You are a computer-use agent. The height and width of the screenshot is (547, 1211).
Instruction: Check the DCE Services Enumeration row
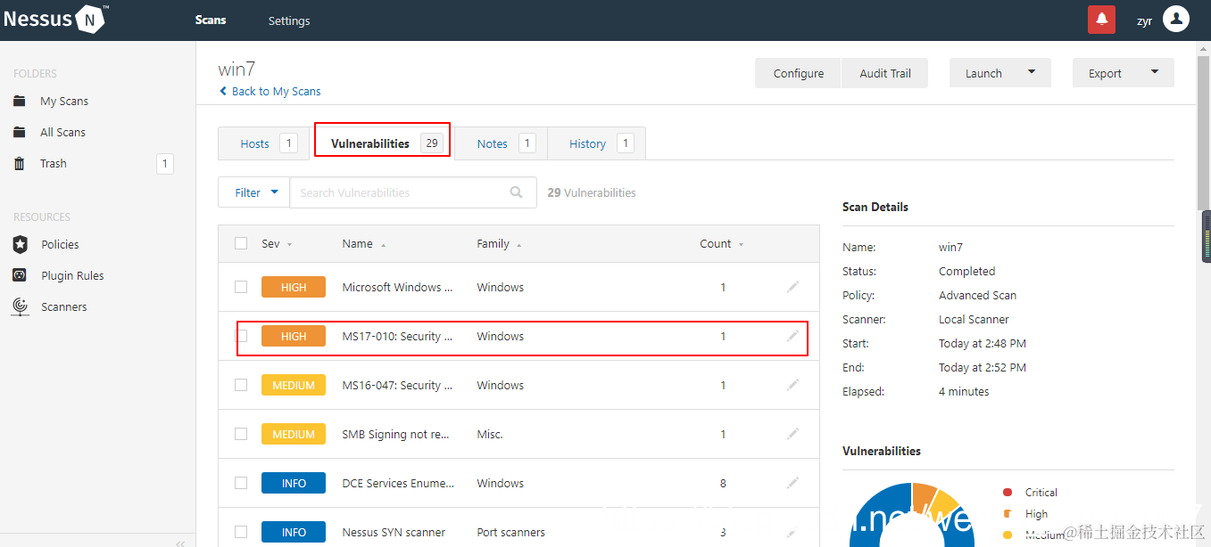(x=241, y=483)
